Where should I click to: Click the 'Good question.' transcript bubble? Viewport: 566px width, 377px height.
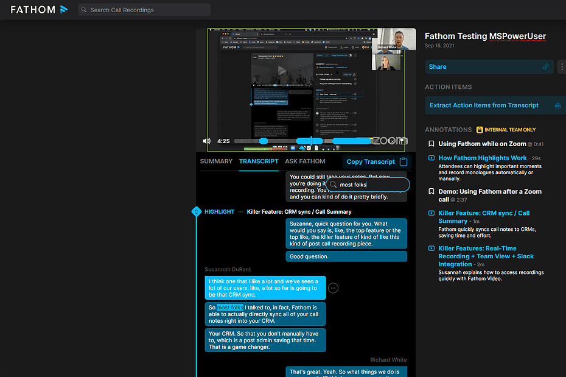pos(346,256)
